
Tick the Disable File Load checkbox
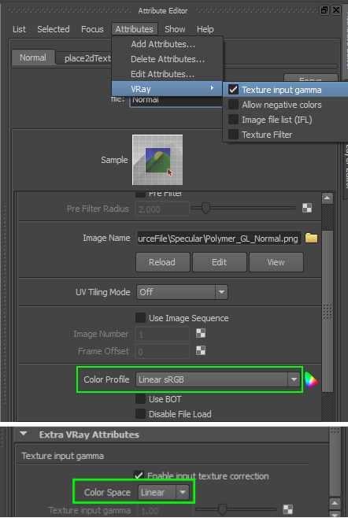click(x=140, y=413)
